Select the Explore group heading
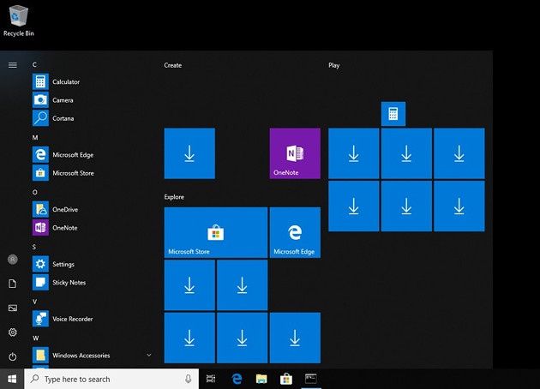 coord(174,197)
